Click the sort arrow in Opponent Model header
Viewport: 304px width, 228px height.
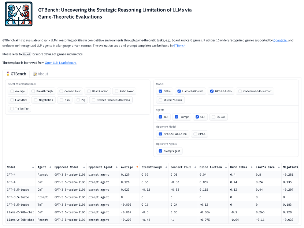pyautogui.click(x=83, y=167)
